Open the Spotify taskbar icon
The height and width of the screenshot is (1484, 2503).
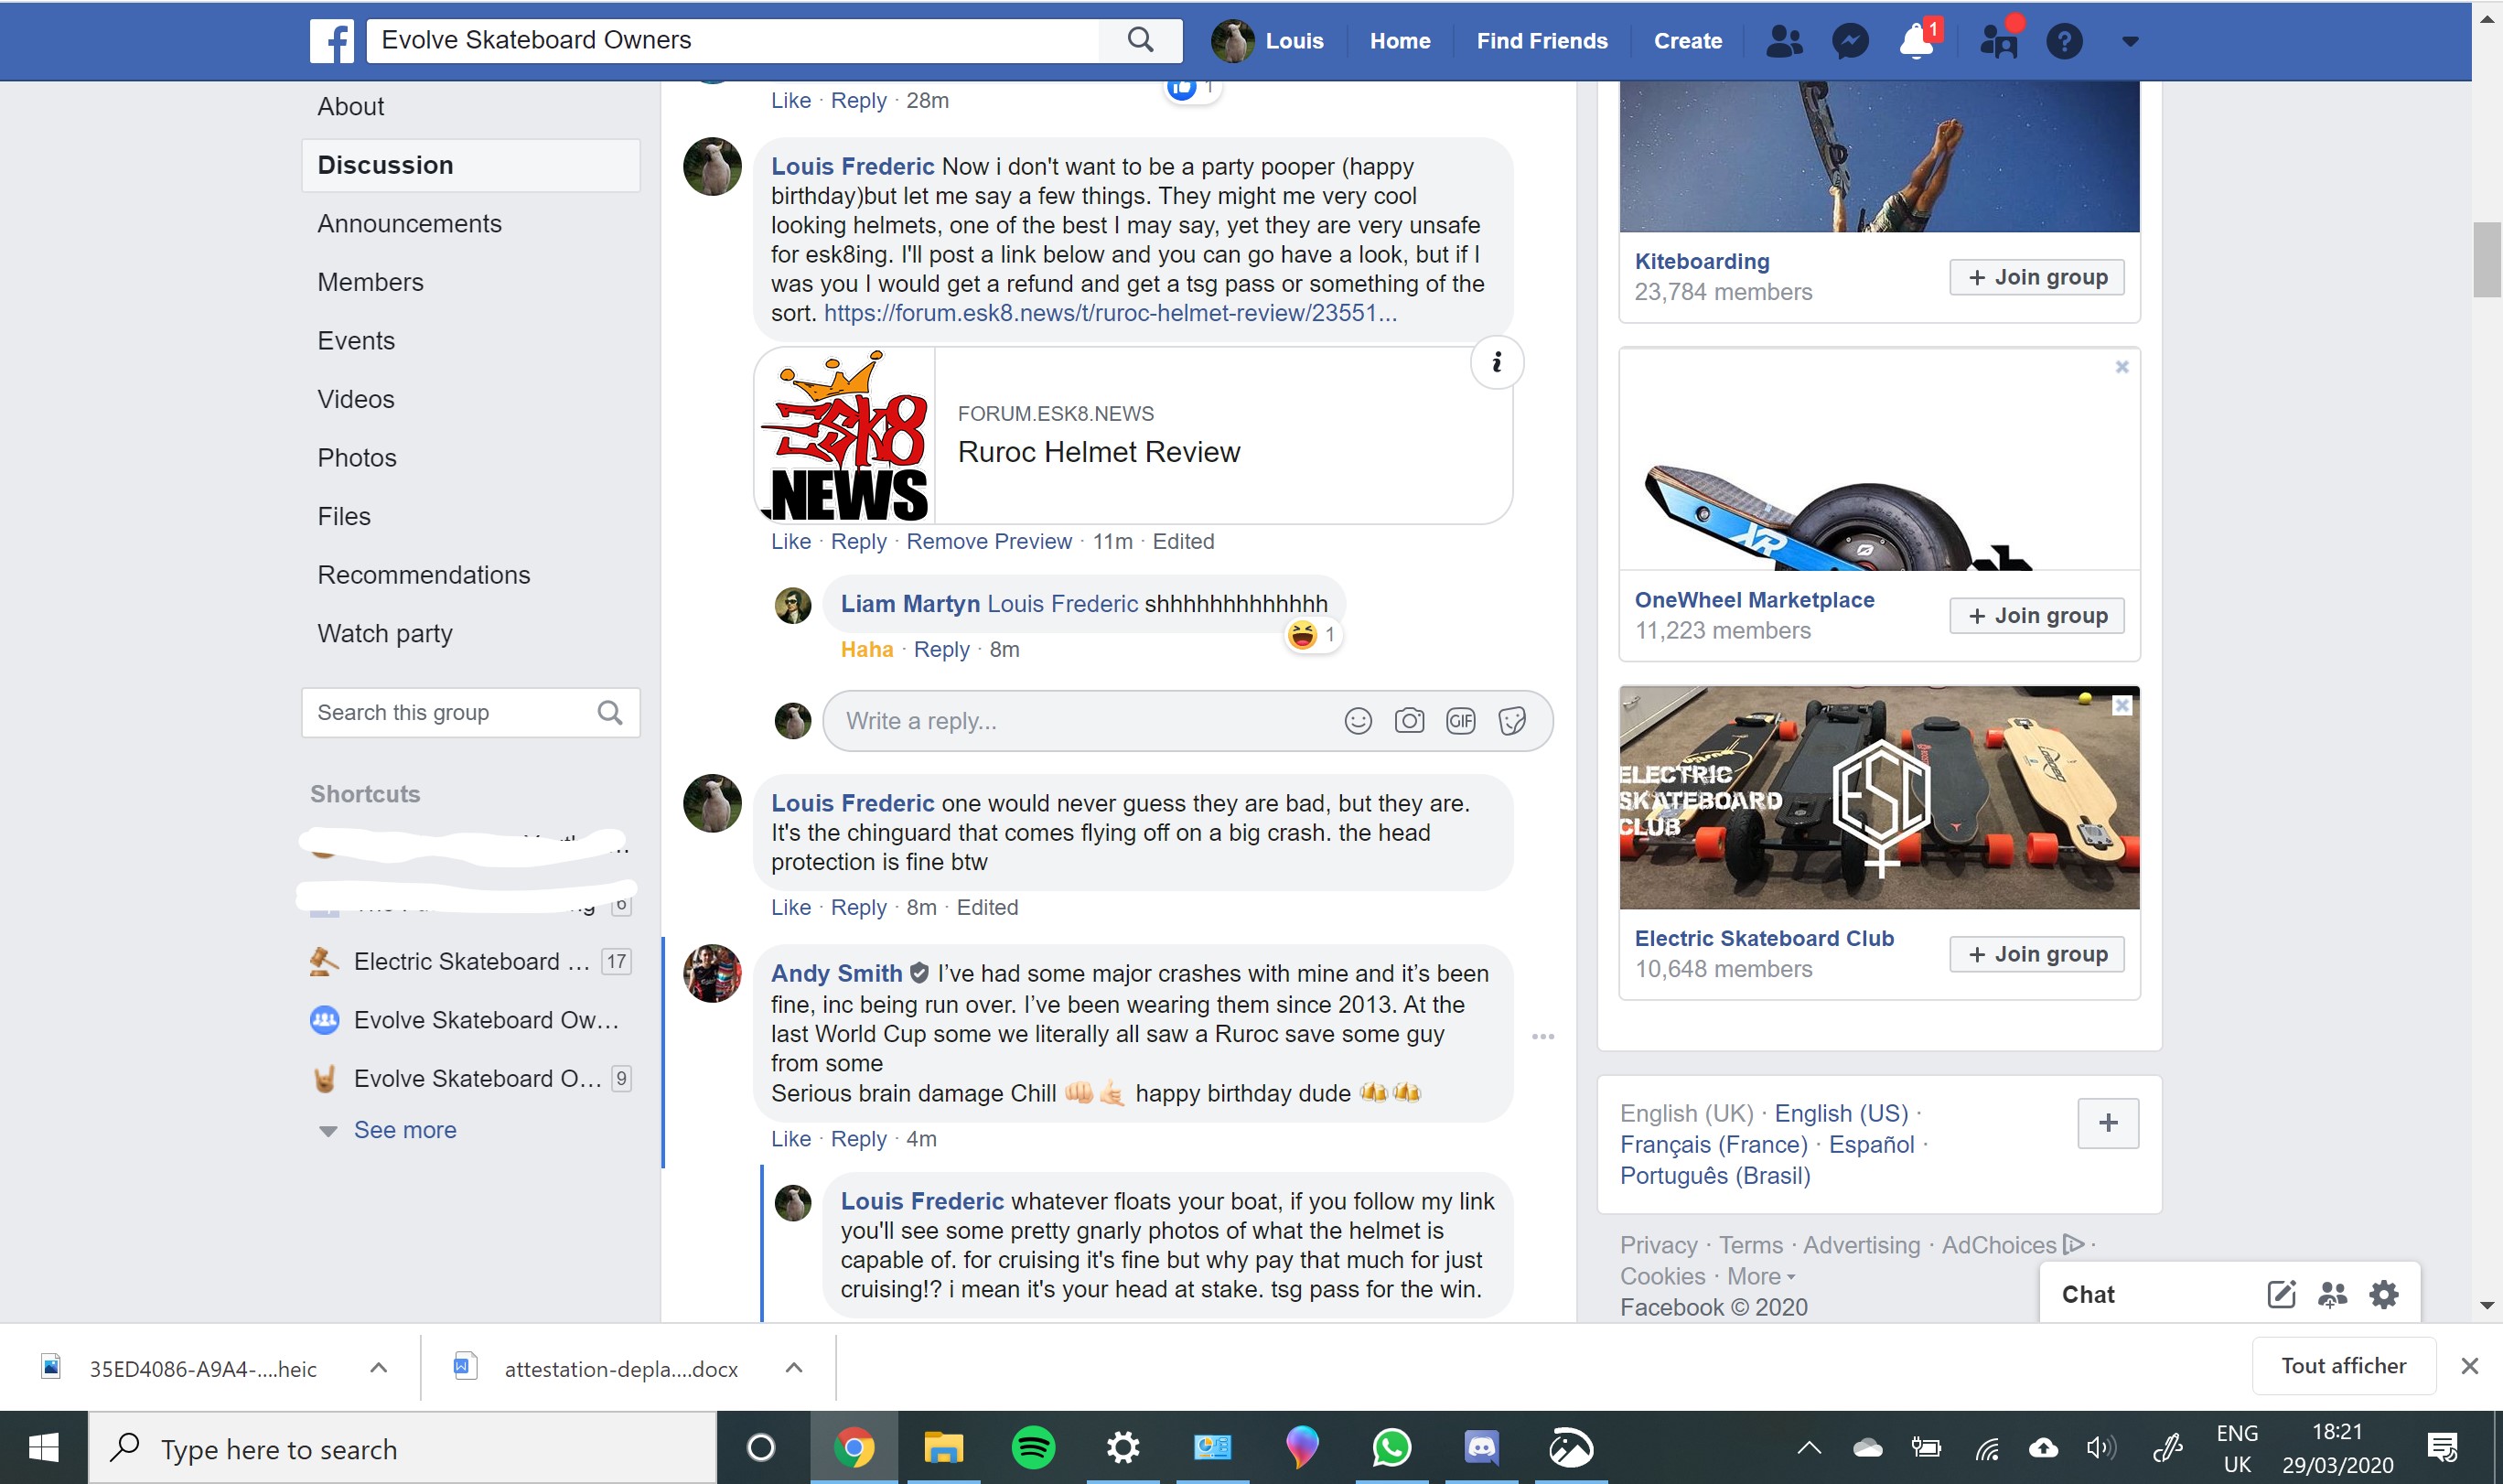click(x=1034, y=1448)
